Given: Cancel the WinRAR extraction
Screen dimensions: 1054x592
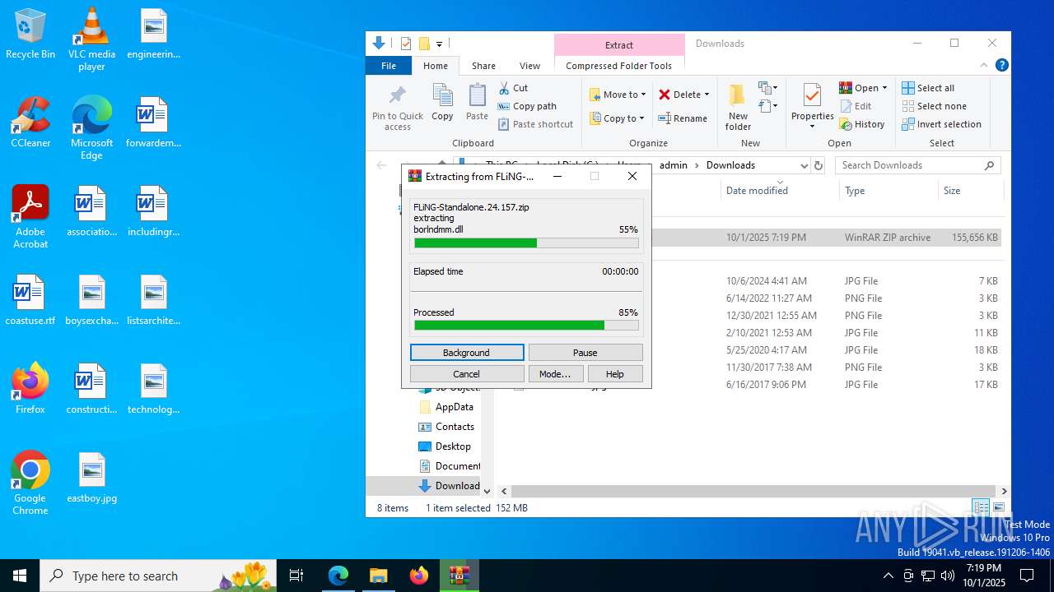Looking at the screenshot, I should 467,374.
